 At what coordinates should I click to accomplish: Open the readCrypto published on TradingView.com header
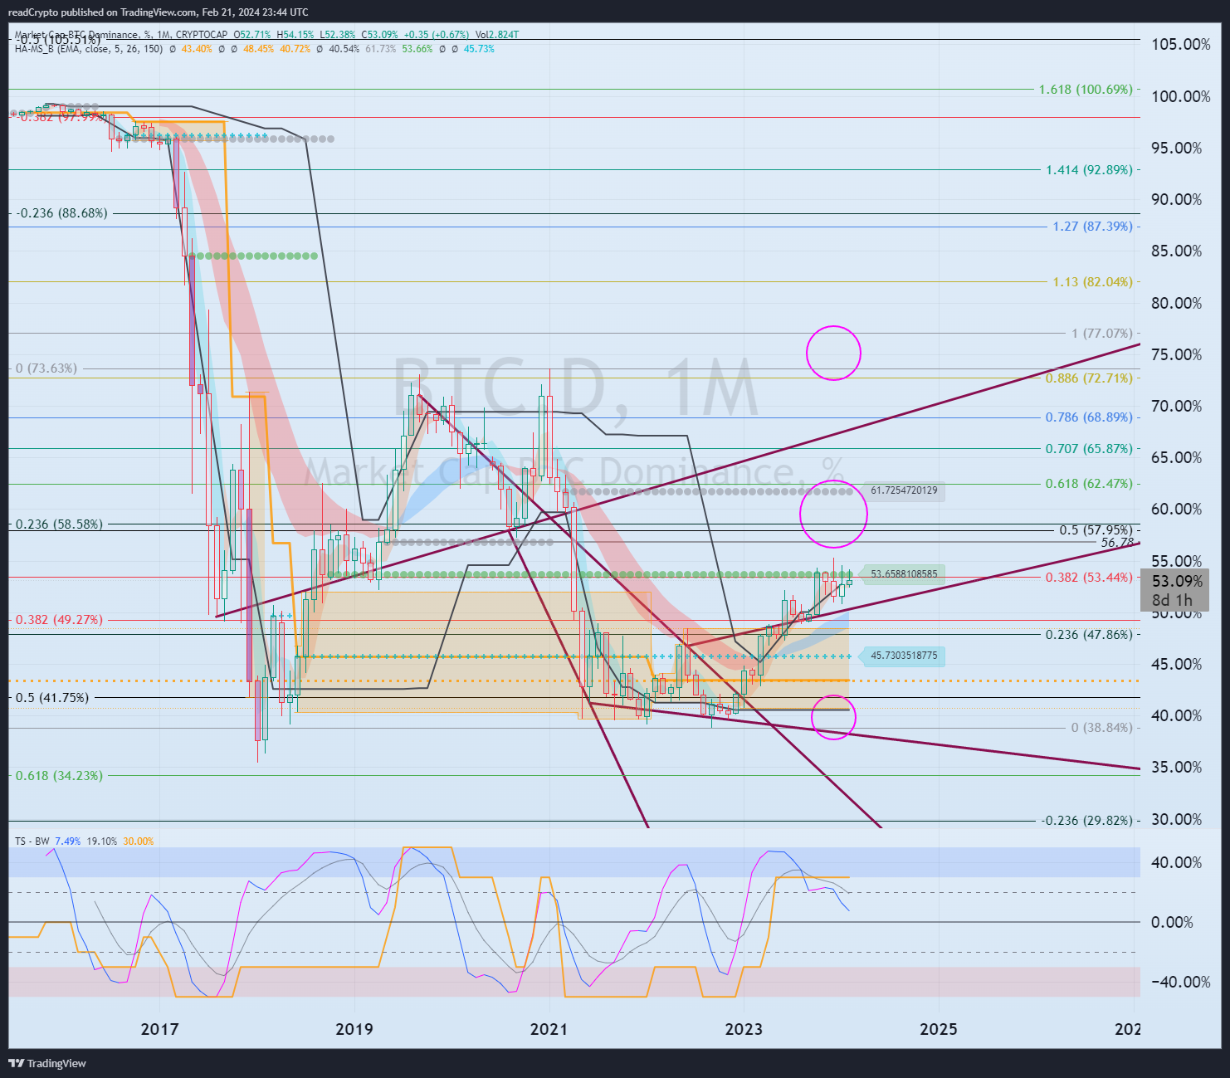(x=158, y=12)
